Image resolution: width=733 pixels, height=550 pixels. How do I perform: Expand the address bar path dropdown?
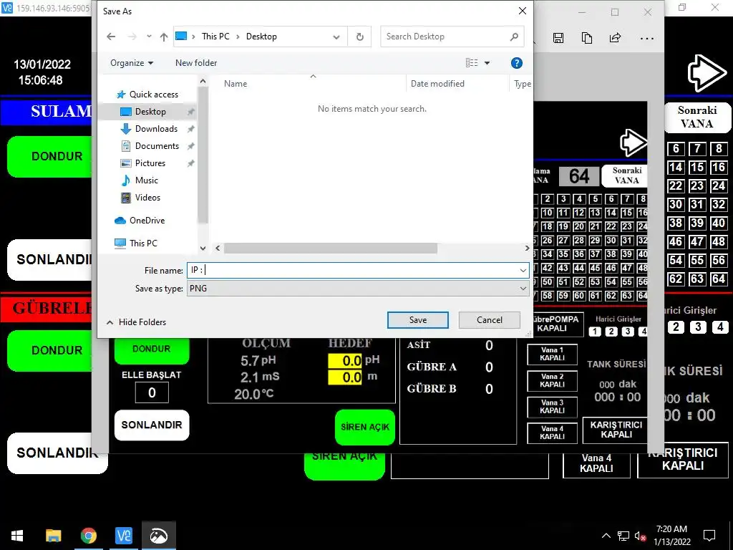[x=336, y=37]
